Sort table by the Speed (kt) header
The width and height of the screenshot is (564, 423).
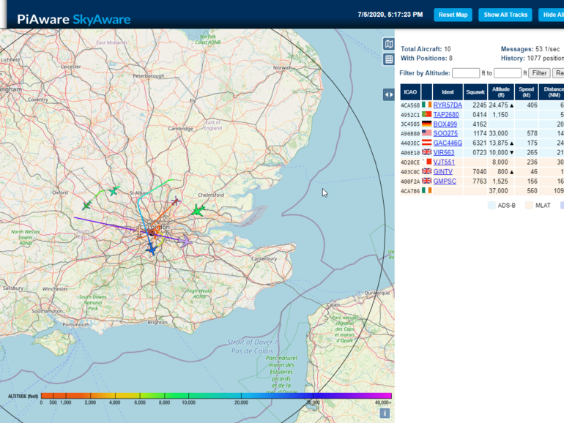coord(526,92)
